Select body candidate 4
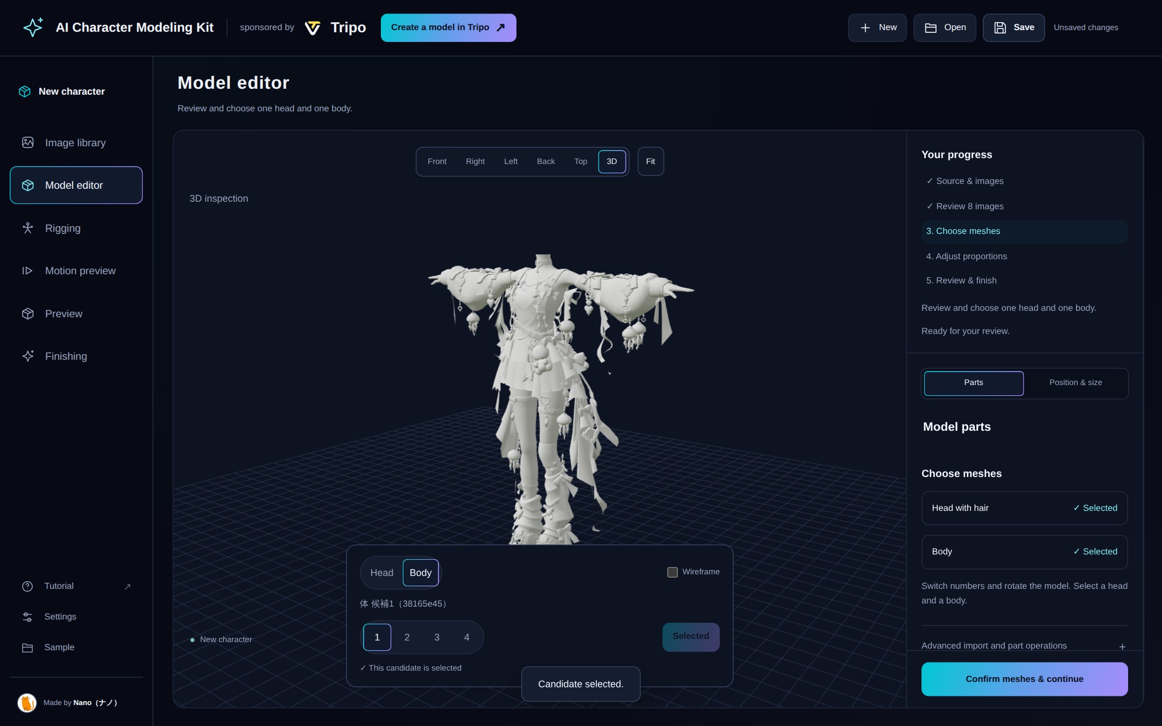The width and height of the screenshot is (1162, 726). [466, 637]
